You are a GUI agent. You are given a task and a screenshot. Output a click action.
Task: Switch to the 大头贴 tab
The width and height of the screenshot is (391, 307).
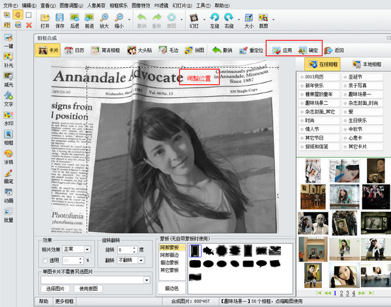[x=139, y=50]
